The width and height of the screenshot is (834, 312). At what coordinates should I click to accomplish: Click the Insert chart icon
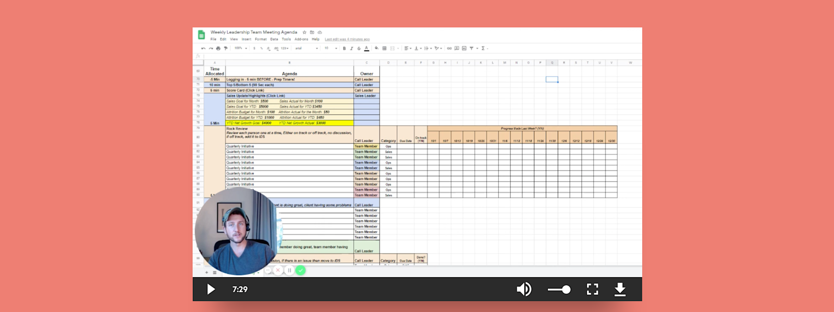click(464, 48)
